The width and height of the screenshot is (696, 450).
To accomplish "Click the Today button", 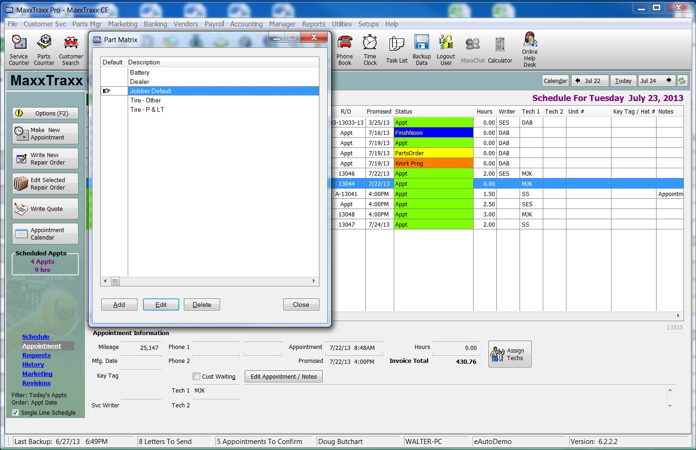I will [x=623, y=81].
